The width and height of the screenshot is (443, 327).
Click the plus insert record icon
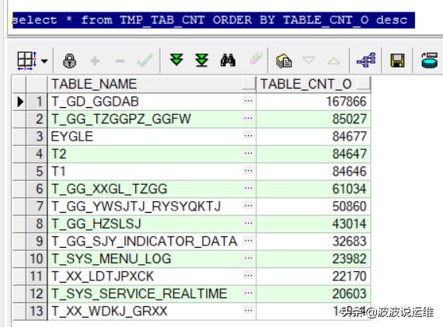95,61
